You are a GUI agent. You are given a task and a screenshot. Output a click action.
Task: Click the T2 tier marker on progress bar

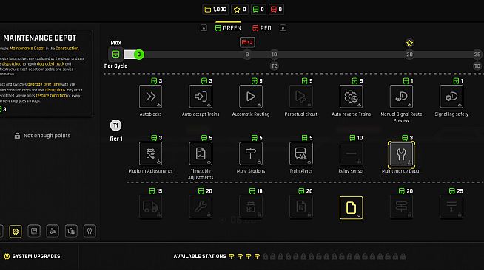(274, 66)
